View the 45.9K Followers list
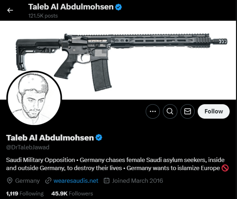This screenshot has width=237, height=199. click(x=72, y=193)
